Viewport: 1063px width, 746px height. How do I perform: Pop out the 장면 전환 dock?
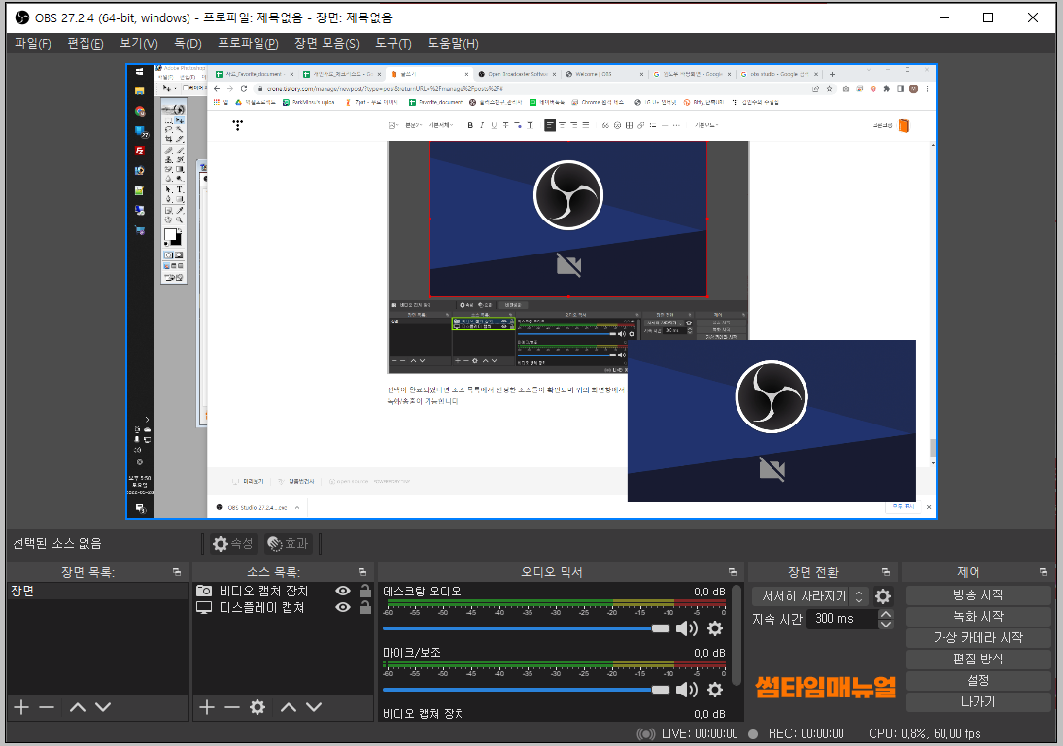886,572
